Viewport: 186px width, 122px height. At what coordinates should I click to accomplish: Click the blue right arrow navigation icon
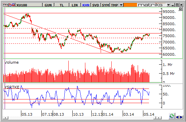(x=181, y=117)
